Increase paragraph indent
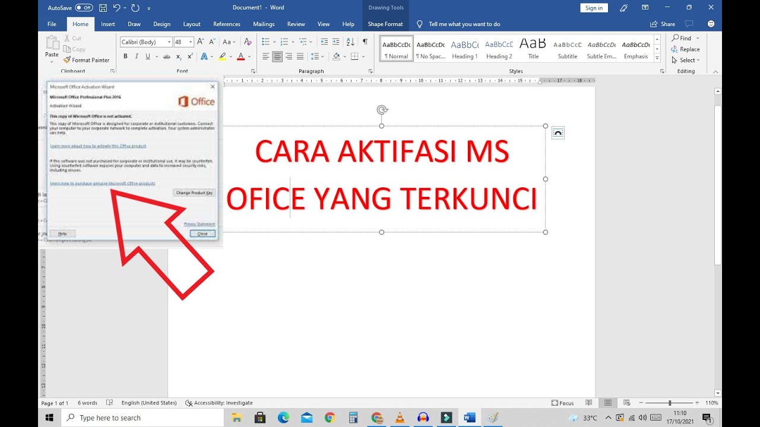The width and height of the screenshot is (760, 427). (336, 42)
